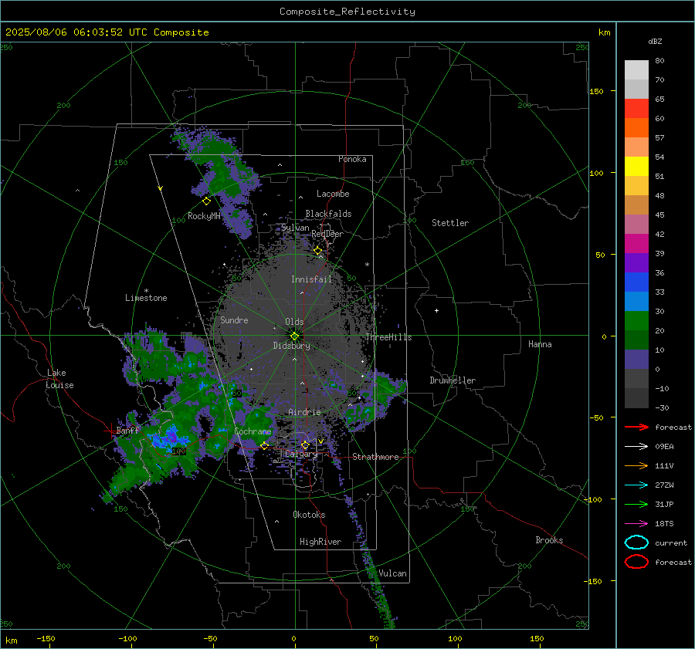Viewport: 695px width, 649px height.
Task: Click the yellow diamond marker near RockyMH
Action: tap(206, 201)
